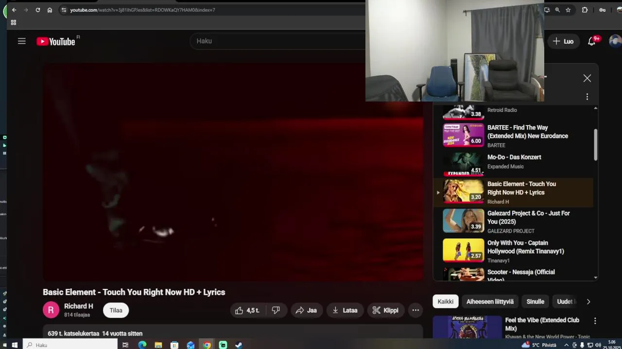Install app icon in address bar
622x349 pixels.
coord(547,10)
